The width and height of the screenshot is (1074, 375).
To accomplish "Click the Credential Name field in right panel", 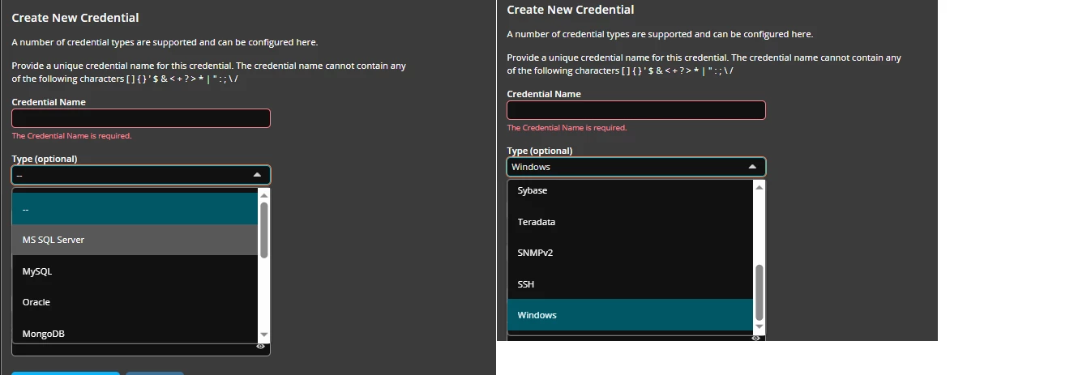I will coord(636,110).
